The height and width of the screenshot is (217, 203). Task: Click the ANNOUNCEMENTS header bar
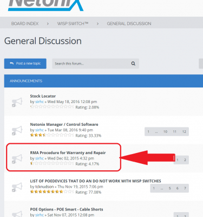click(x=103, y=81)
